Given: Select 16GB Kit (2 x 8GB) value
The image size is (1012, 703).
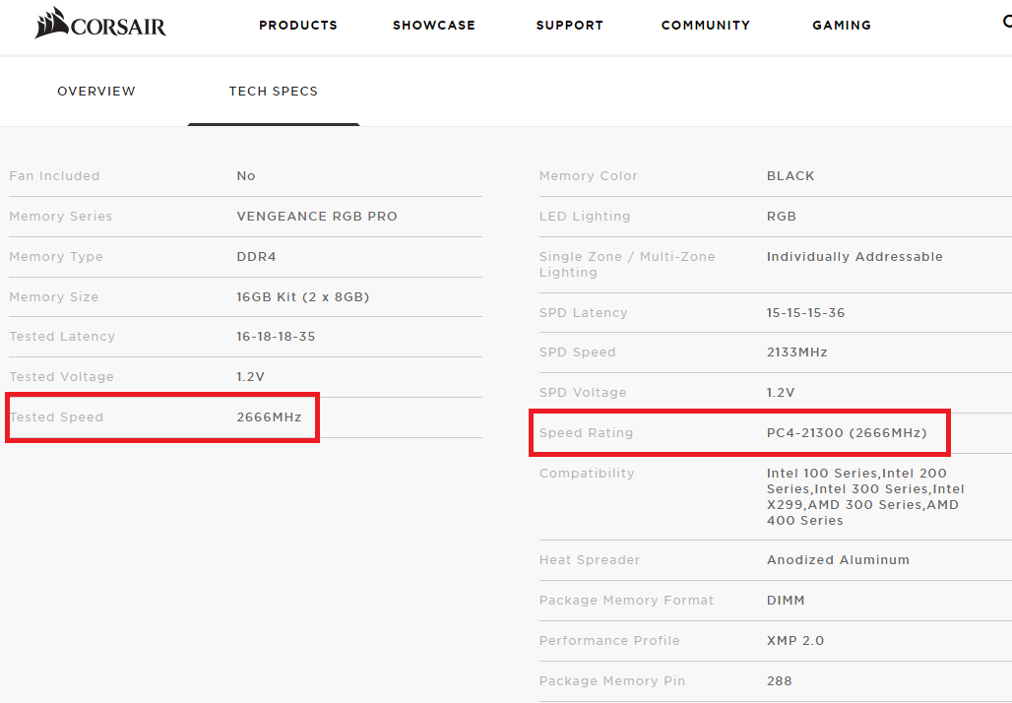Looking at the screenshot, I should click(x=302, y=297).
